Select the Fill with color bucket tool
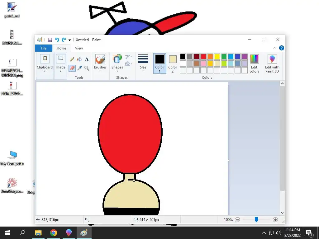319x239 pixels. click(x=79, y=59)
